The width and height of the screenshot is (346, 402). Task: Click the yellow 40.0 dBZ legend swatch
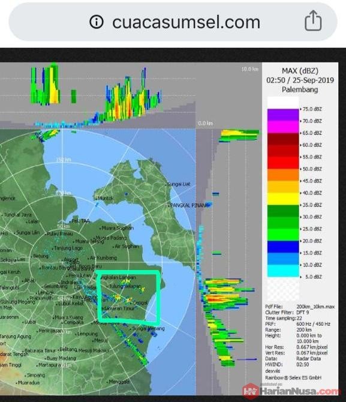coord(283,199)
